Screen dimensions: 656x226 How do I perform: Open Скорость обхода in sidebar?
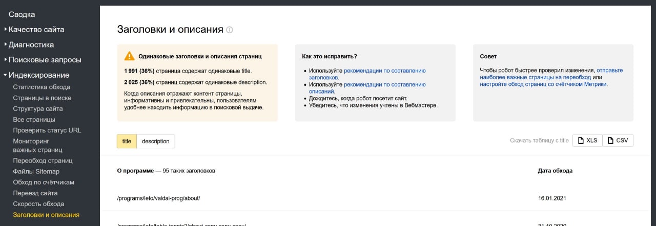coord(38,204)
